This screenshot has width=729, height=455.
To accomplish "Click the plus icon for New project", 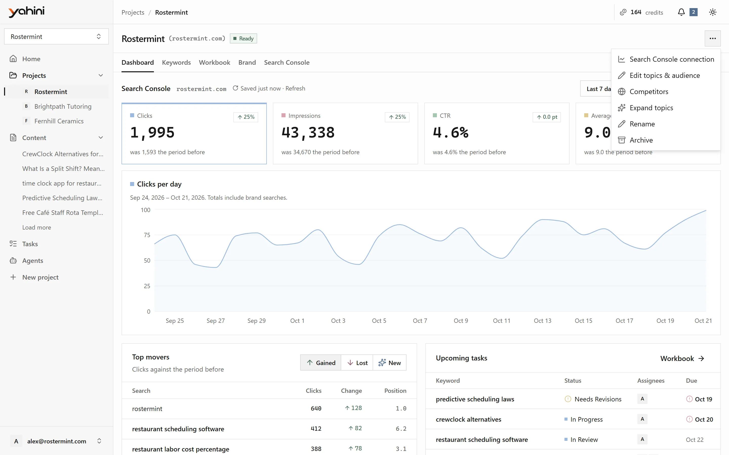I will click(x=13, y=277).
